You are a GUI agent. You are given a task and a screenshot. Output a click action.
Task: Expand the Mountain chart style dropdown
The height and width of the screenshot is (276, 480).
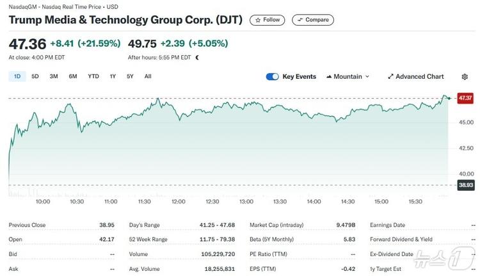click(x=367, y=77)
